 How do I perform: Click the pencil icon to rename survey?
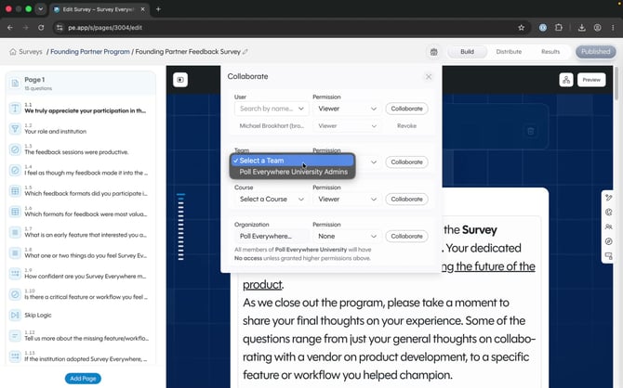pyautogui.click(x=245, y=52)
